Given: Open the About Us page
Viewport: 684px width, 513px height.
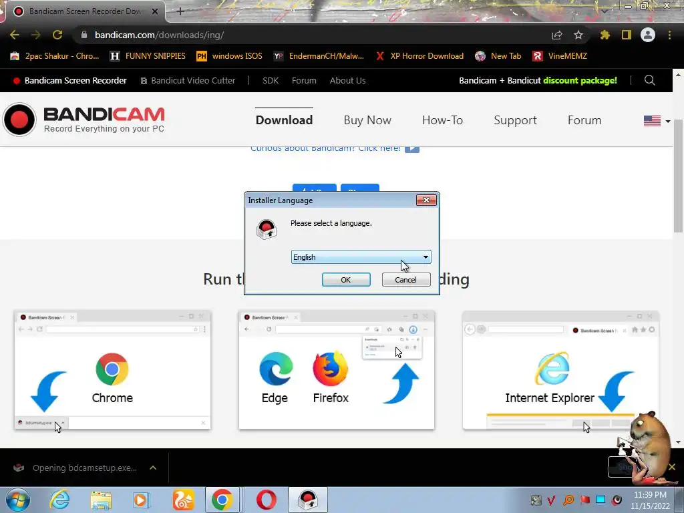Looking at the screenshot, I should tap(347, 80).
